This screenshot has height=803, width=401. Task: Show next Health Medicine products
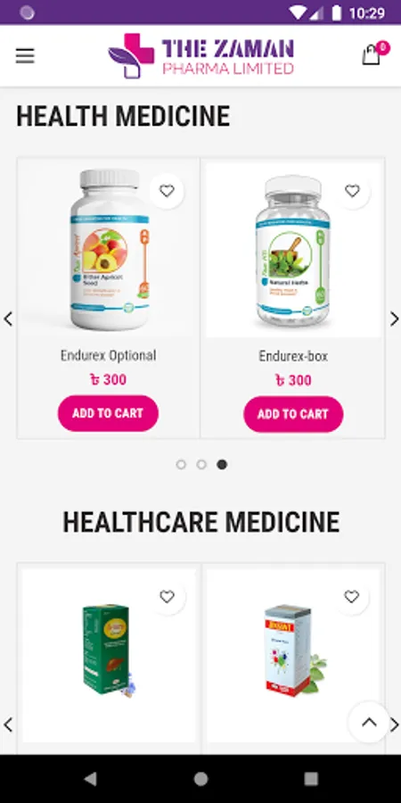pos(395,319)
